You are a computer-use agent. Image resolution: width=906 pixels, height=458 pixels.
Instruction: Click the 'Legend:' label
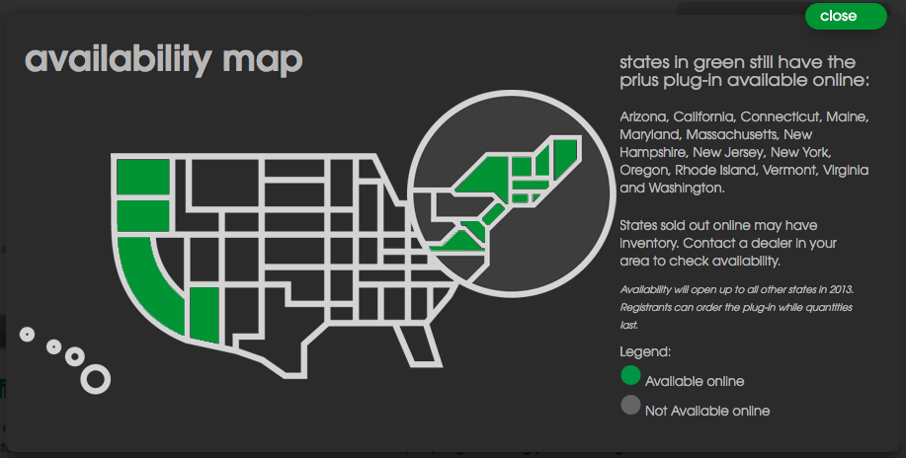click(x=645, y=351)
